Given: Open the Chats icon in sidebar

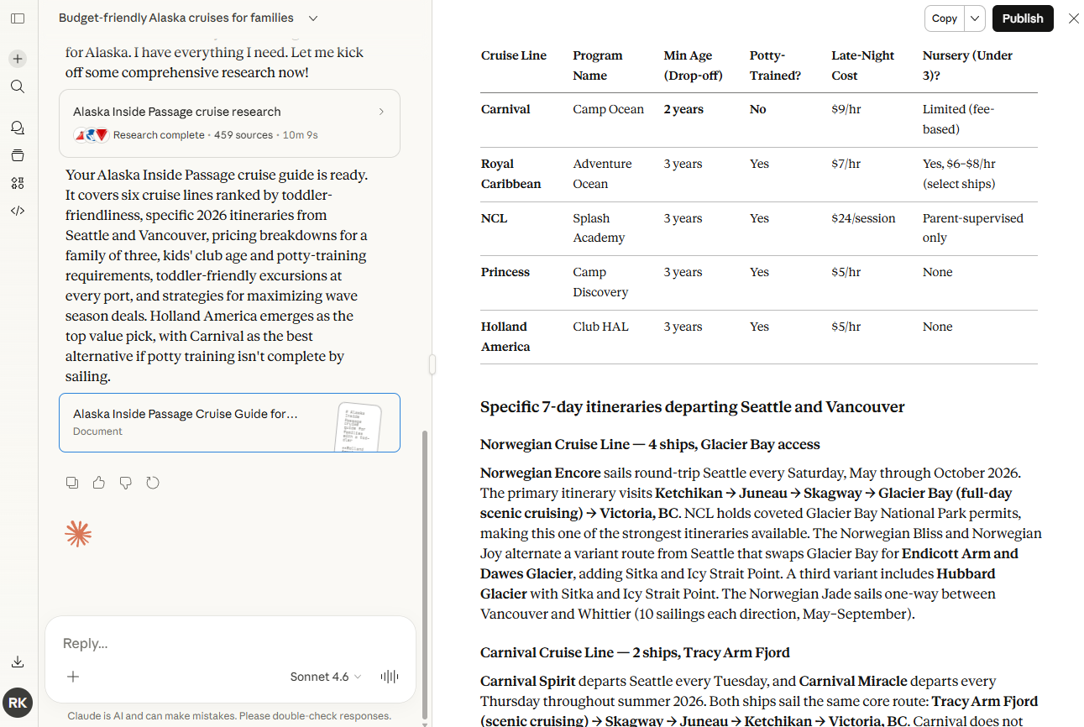Looking at the screenshot, I should click(x=18, y=128).
